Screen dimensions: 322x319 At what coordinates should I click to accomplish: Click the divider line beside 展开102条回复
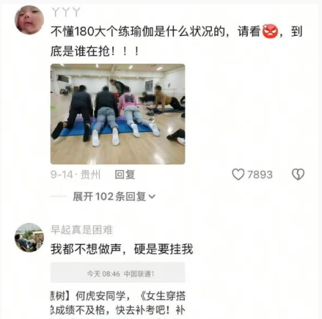point(59,197)
